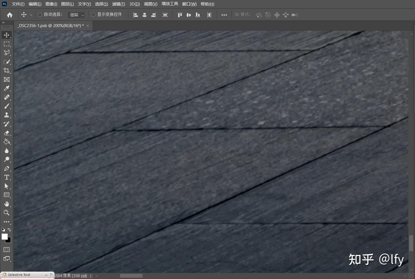Select the Zoom tool

tap(7, 213)
